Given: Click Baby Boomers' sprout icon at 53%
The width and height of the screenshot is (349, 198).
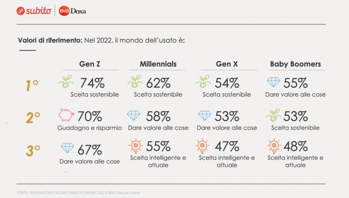Looking at the screenshot, I should (274, 115).
